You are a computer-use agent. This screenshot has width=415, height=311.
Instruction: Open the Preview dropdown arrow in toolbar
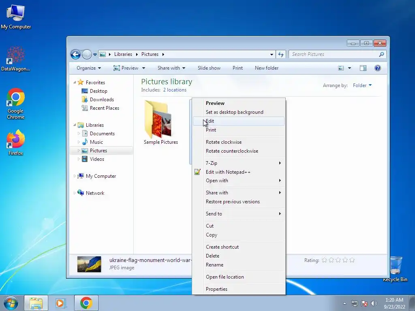(x=144, y=68)
